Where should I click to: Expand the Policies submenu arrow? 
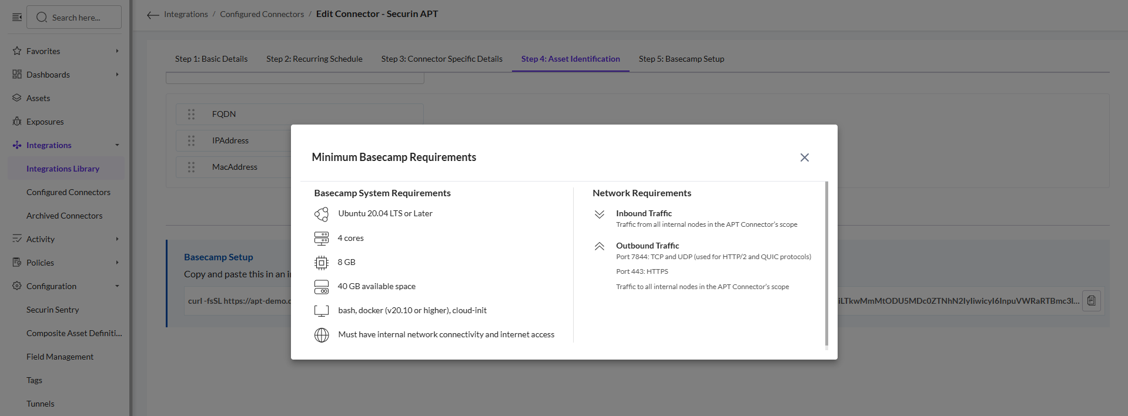(117, 263)
